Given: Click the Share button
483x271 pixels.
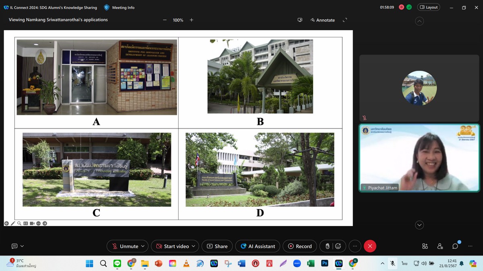Looking at the screenshot, I should (x=217, y=246).
